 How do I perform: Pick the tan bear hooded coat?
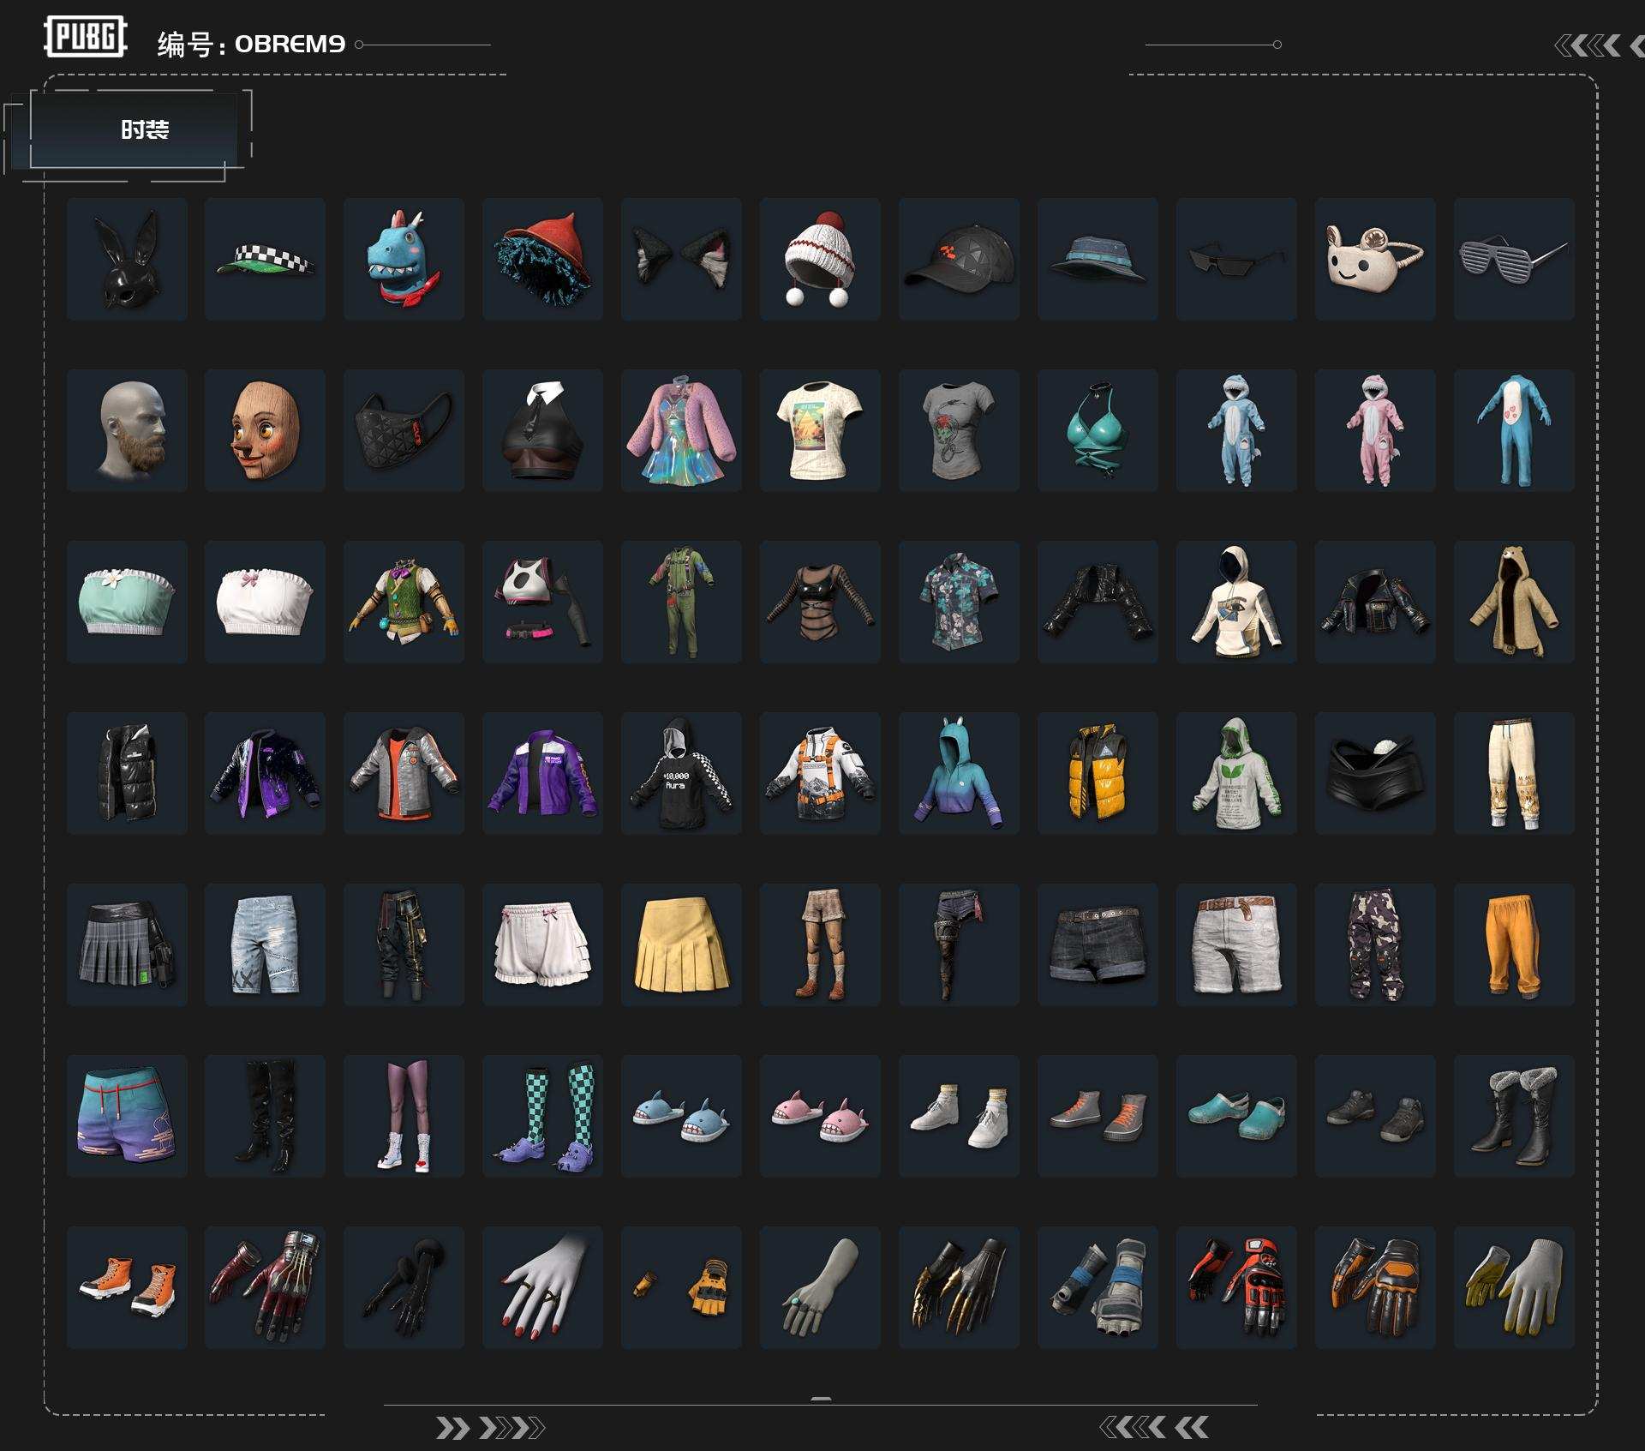(1514, 602)
